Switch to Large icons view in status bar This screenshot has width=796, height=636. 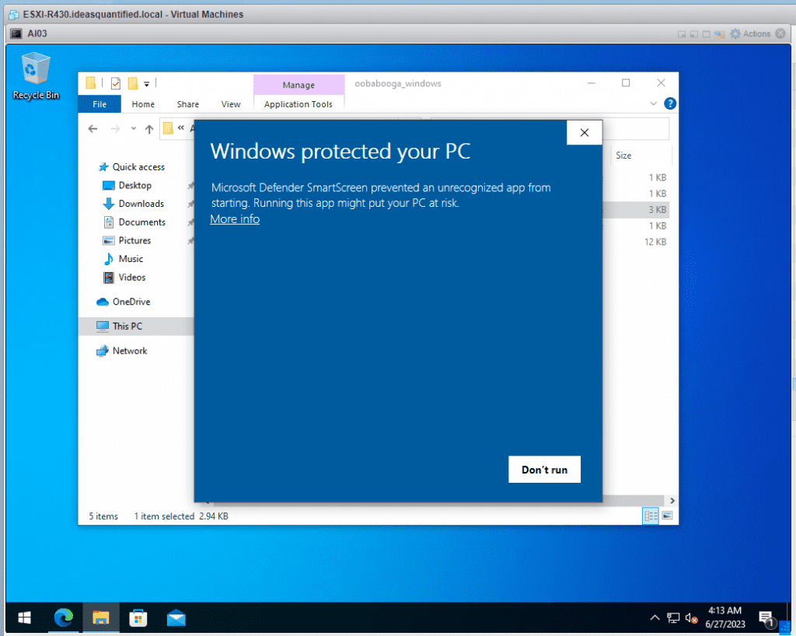click(667, 516)
